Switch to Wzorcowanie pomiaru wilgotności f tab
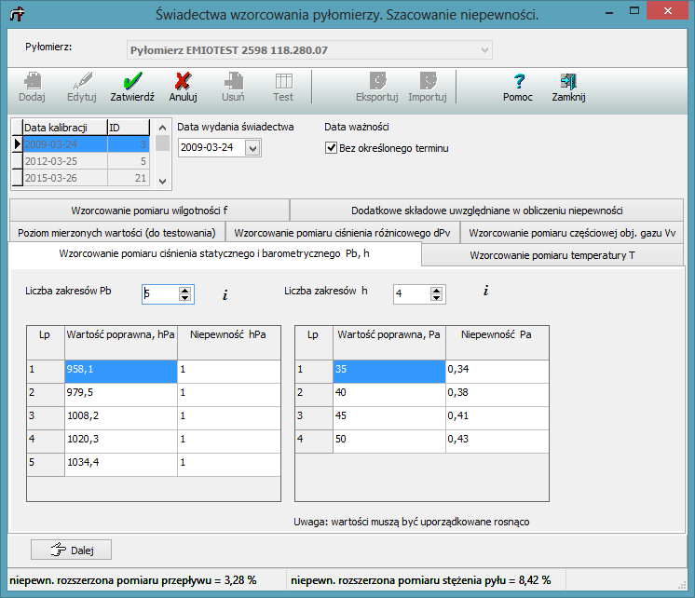695x598 pixels. (x=149, y=211)
